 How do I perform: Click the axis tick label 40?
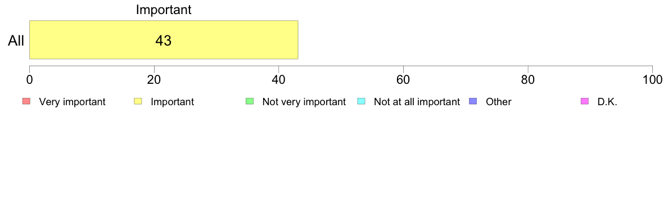(279, 79)
